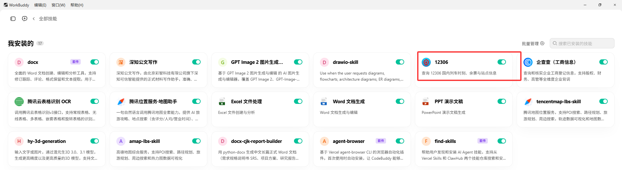
Task: Disable docx-cjk-report-builder toggle
Action: [x=298, y=141]
